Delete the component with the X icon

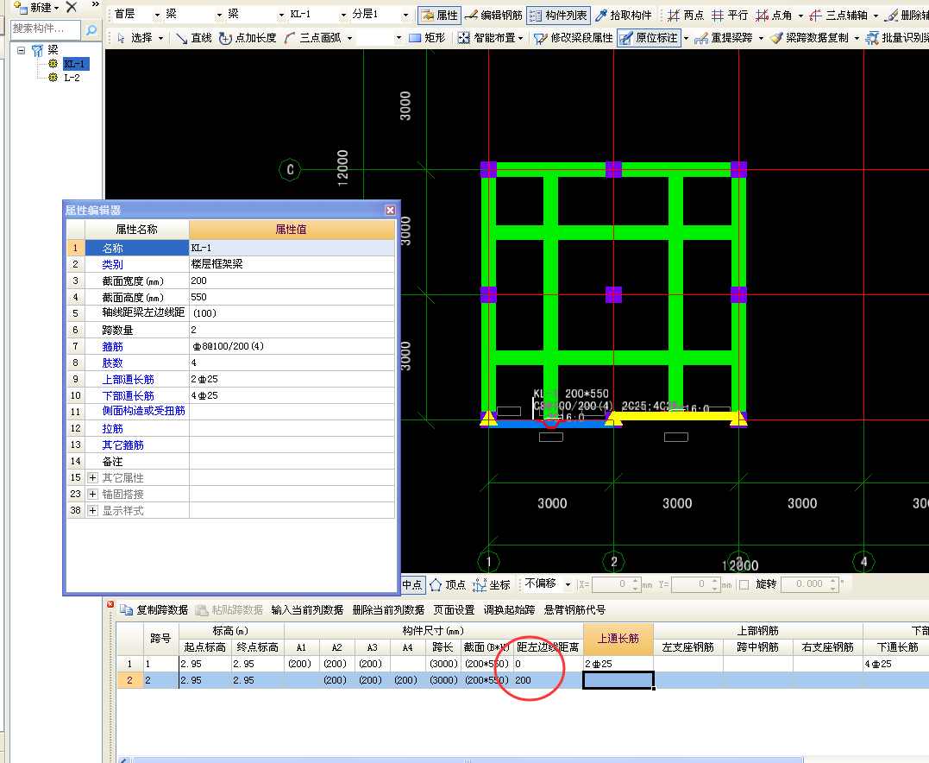(x=72, y=7)
